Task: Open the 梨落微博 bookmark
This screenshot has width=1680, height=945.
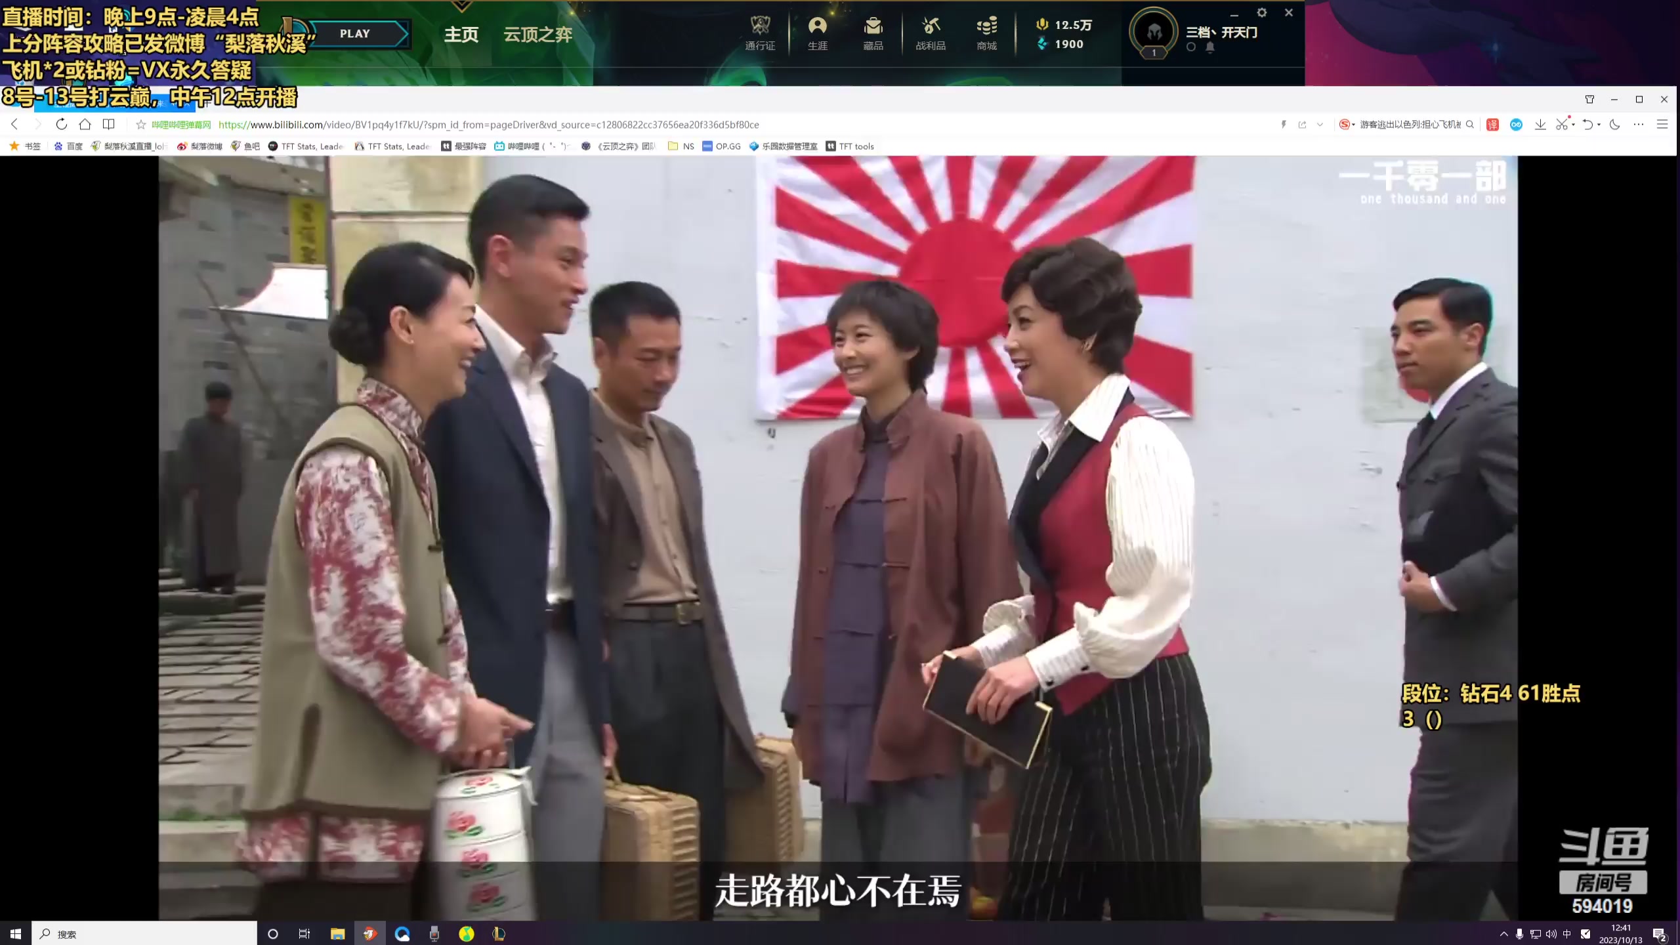Action: tap(200, 146)
